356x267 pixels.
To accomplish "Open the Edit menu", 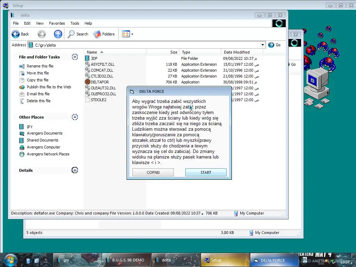I will [x=27, y=23].
